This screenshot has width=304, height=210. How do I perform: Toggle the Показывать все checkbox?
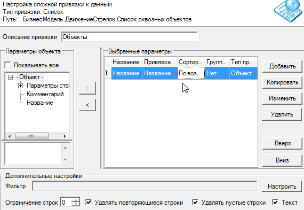8,65
